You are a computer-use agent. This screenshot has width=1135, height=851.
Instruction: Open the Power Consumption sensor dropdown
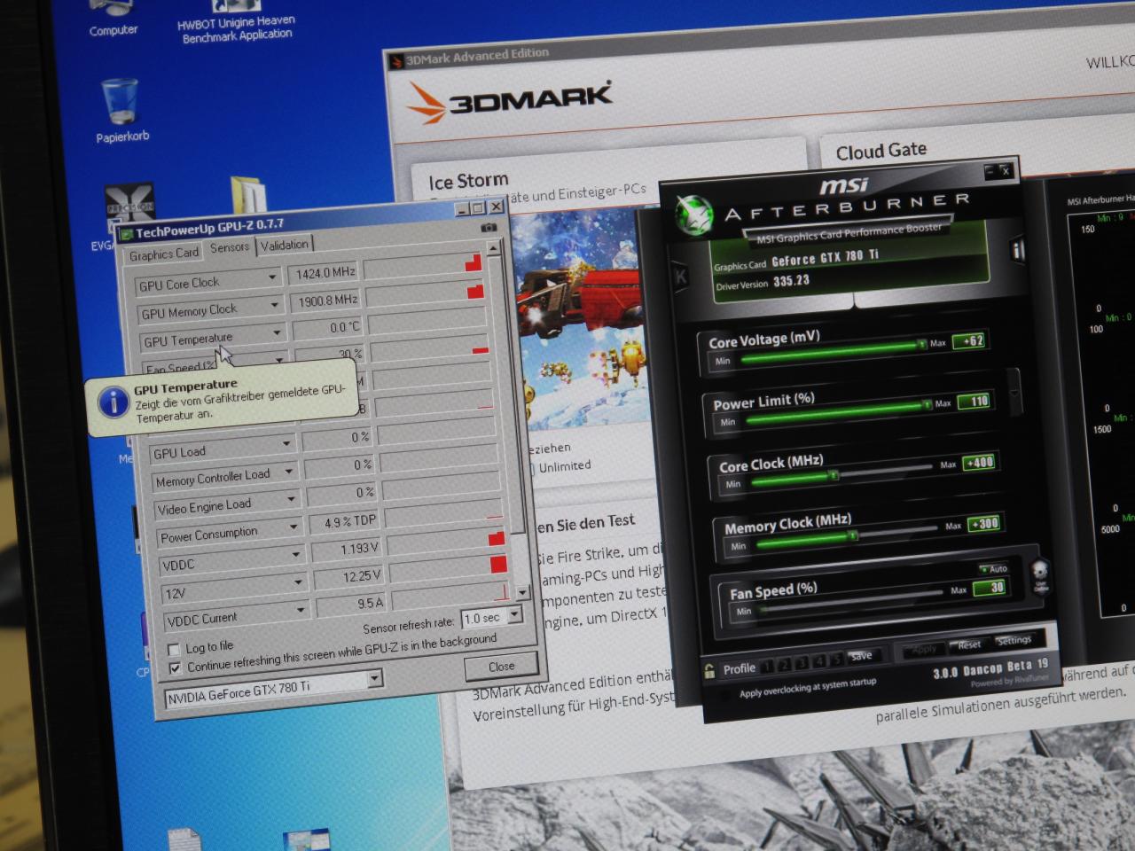point(294,527)
